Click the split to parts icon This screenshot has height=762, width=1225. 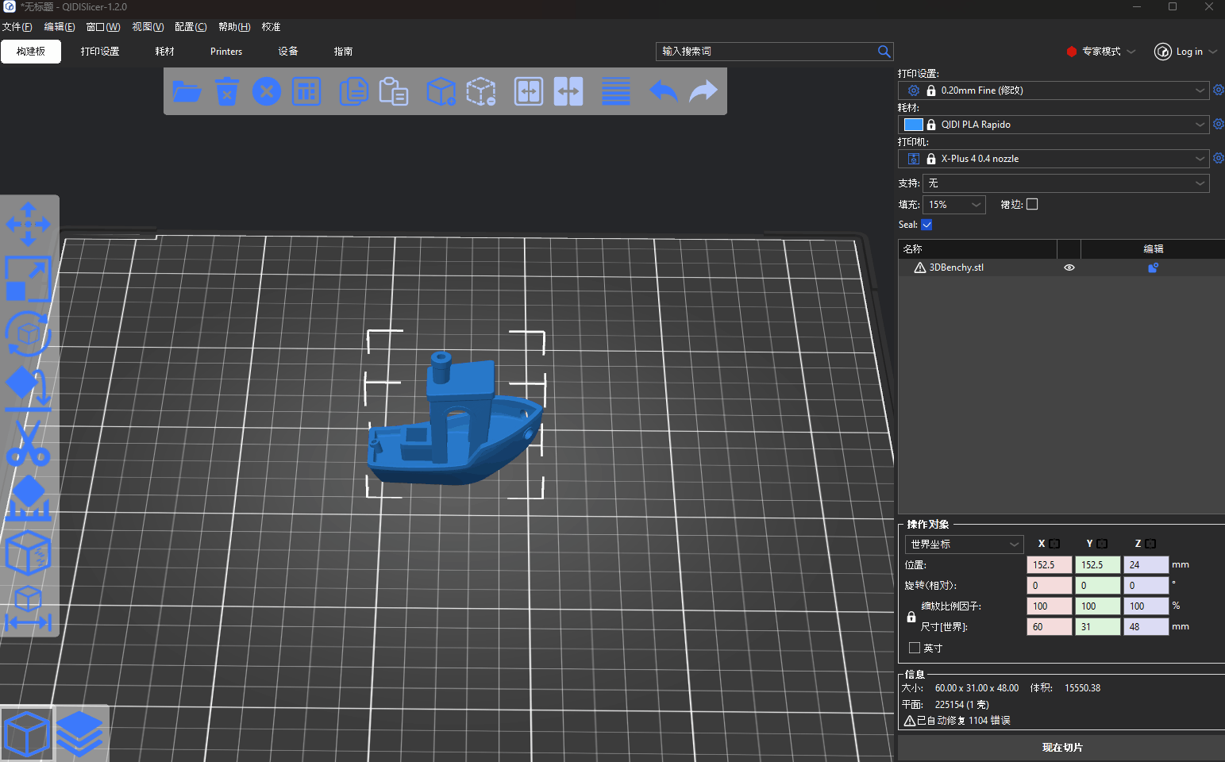[x=568, y=91]
